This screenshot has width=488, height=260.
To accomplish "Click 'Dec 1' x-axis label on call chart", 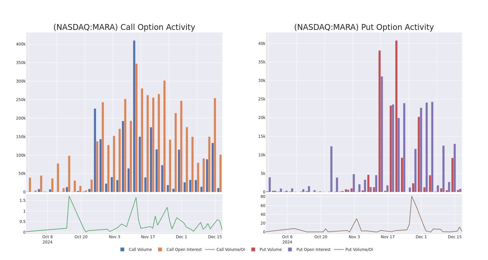I will (x=182, y=237).
